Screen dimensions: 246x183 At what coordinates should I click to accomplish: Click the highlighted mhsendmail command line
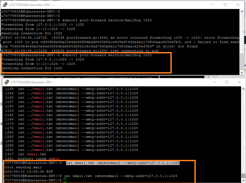(123, 163)
